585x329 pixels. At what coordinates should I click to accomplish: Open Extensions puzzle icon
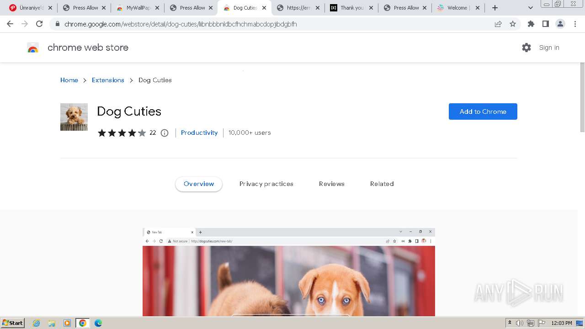[531, 24]
